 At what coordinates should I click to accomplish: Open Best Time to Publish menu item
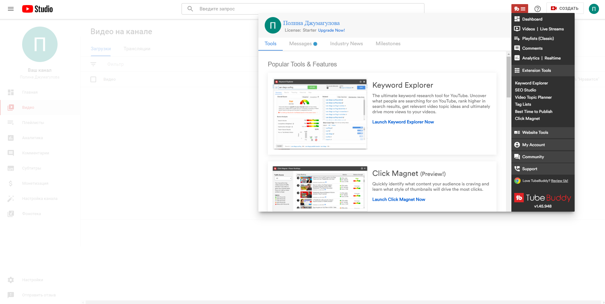point(534,111)
